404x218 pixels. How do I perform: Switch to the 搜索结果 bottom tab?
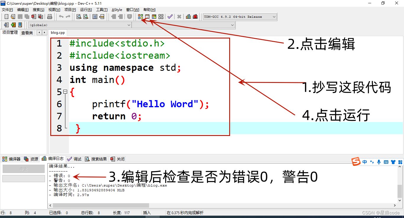click(96, 159)
